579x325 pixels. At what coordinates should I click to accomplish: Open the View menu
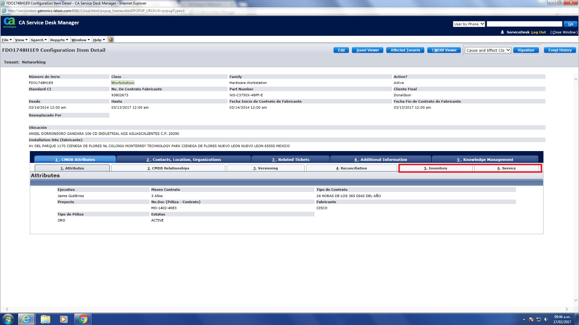click(21, 40)
